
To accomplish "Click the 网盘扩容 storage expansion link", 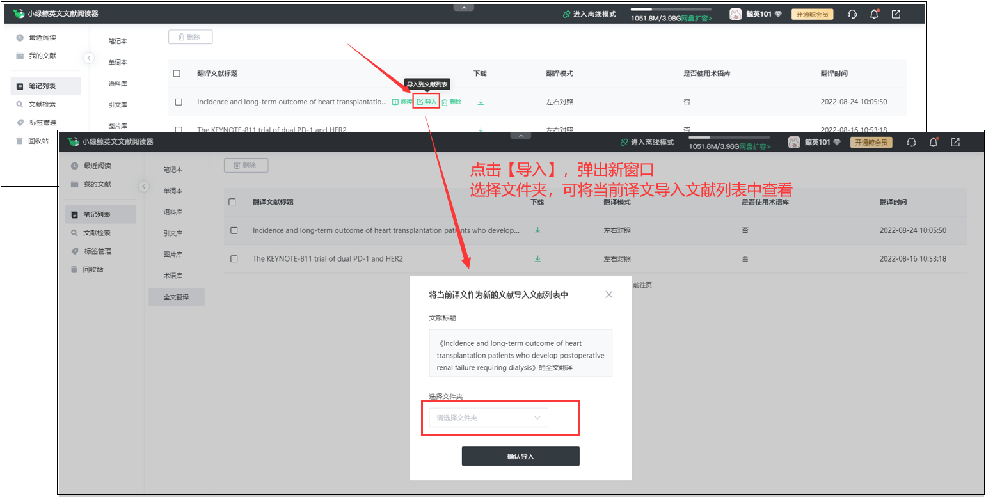I will click(695, 17).
